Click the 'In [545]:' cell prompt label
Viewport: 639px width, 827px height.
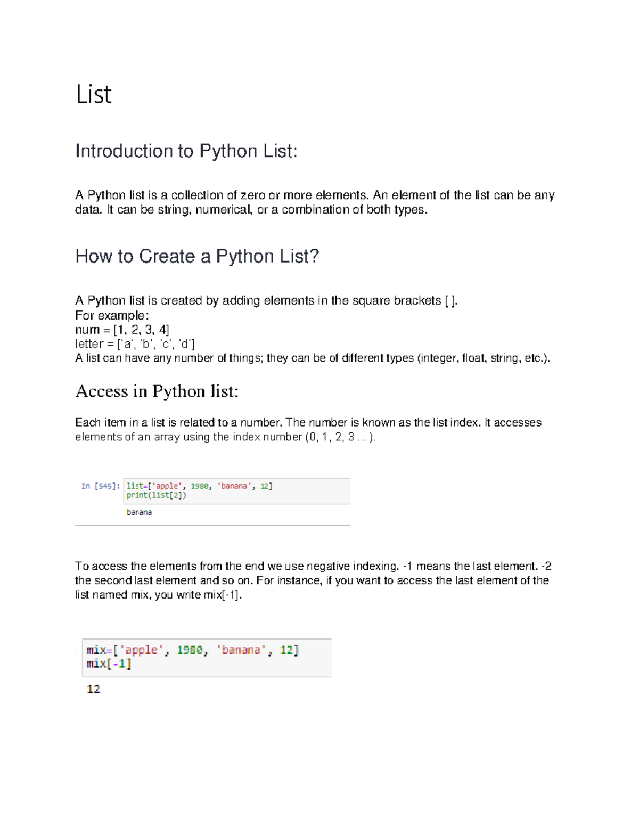pyautogui.click(x=101, y=486)
